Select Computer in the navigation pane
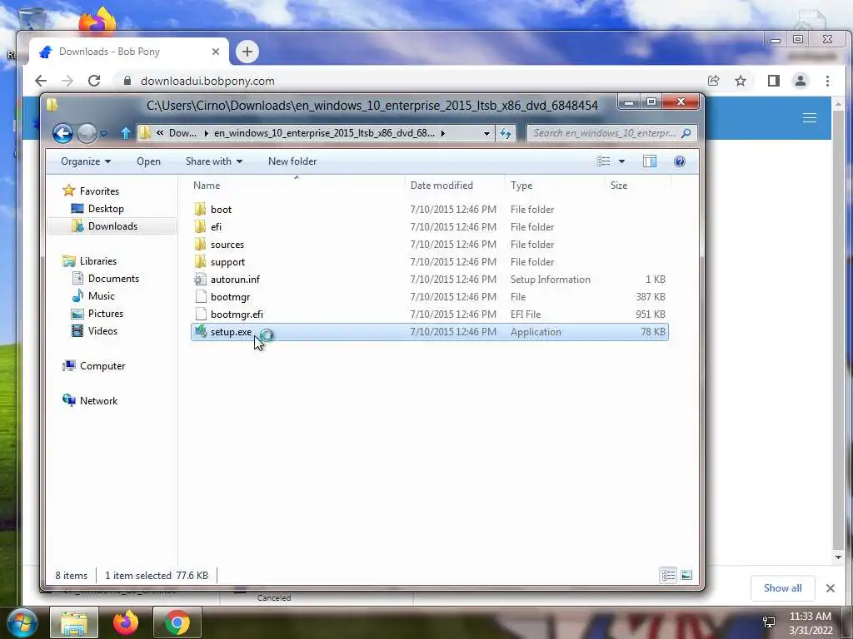This screenshot has height=639, width=853. [x=102, y=366]
